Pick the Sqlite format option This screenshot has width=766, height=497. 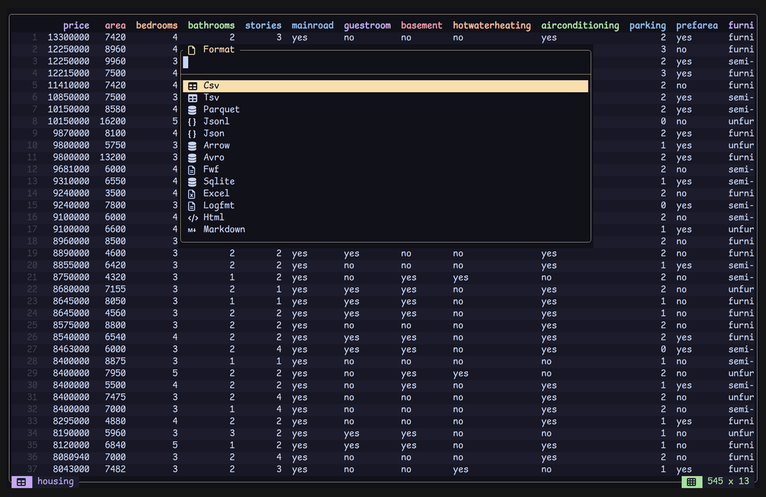click(x=386, y=182)
